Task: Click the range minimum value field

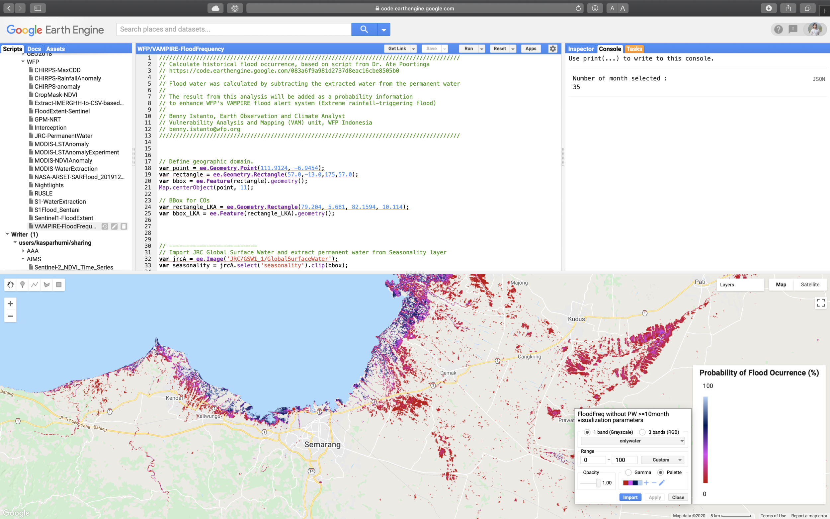Action: tap(592, 460)
